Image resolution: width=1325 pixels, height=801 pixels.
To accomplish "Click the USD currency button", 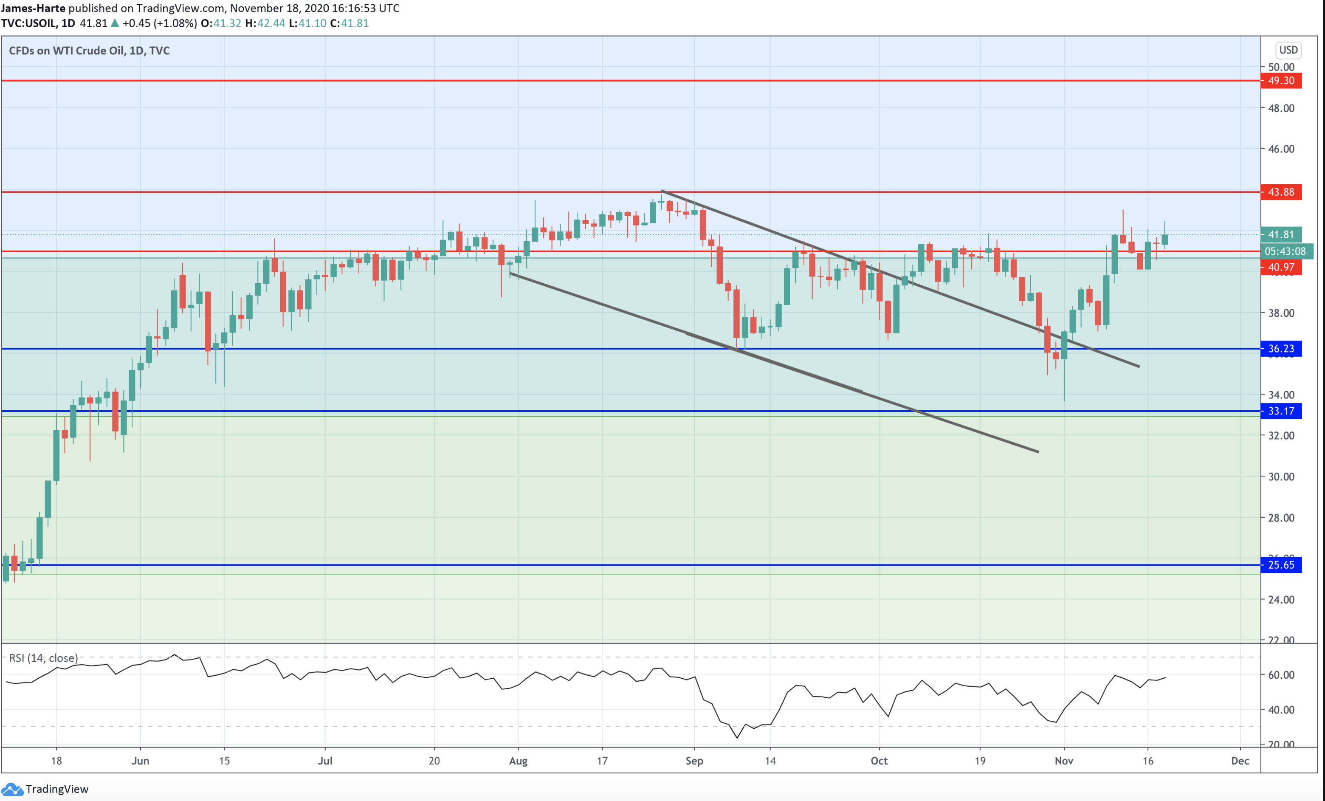I will pyautogui.click(x=1288, y=50).
